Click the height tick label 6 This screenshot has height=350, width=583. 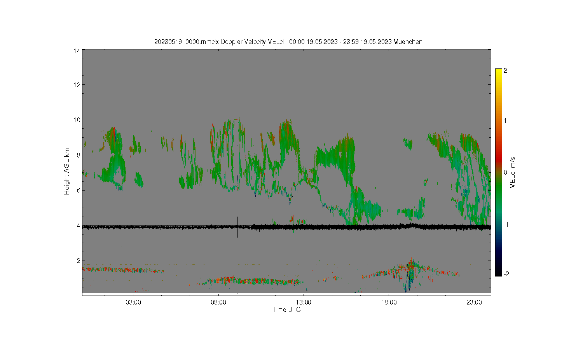pos(79,190)
